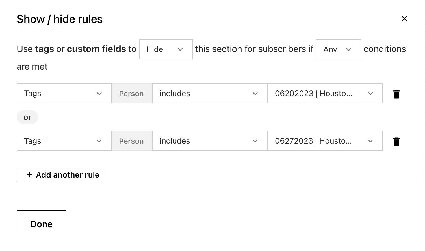Screen dimensions: 425x251
Task: Click the trash icon beside the top rule
Action: [x=396, y=94]
